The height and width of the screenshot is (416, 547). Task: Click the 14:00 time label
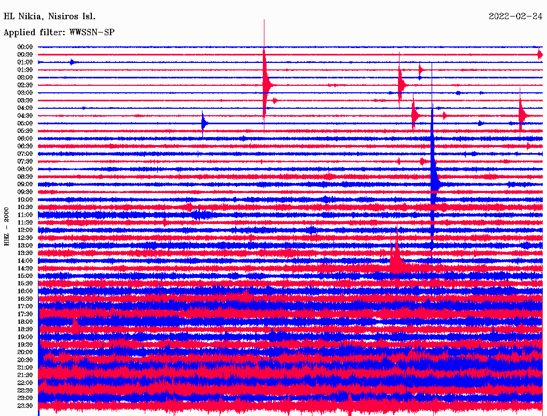[x=25, y=261]
